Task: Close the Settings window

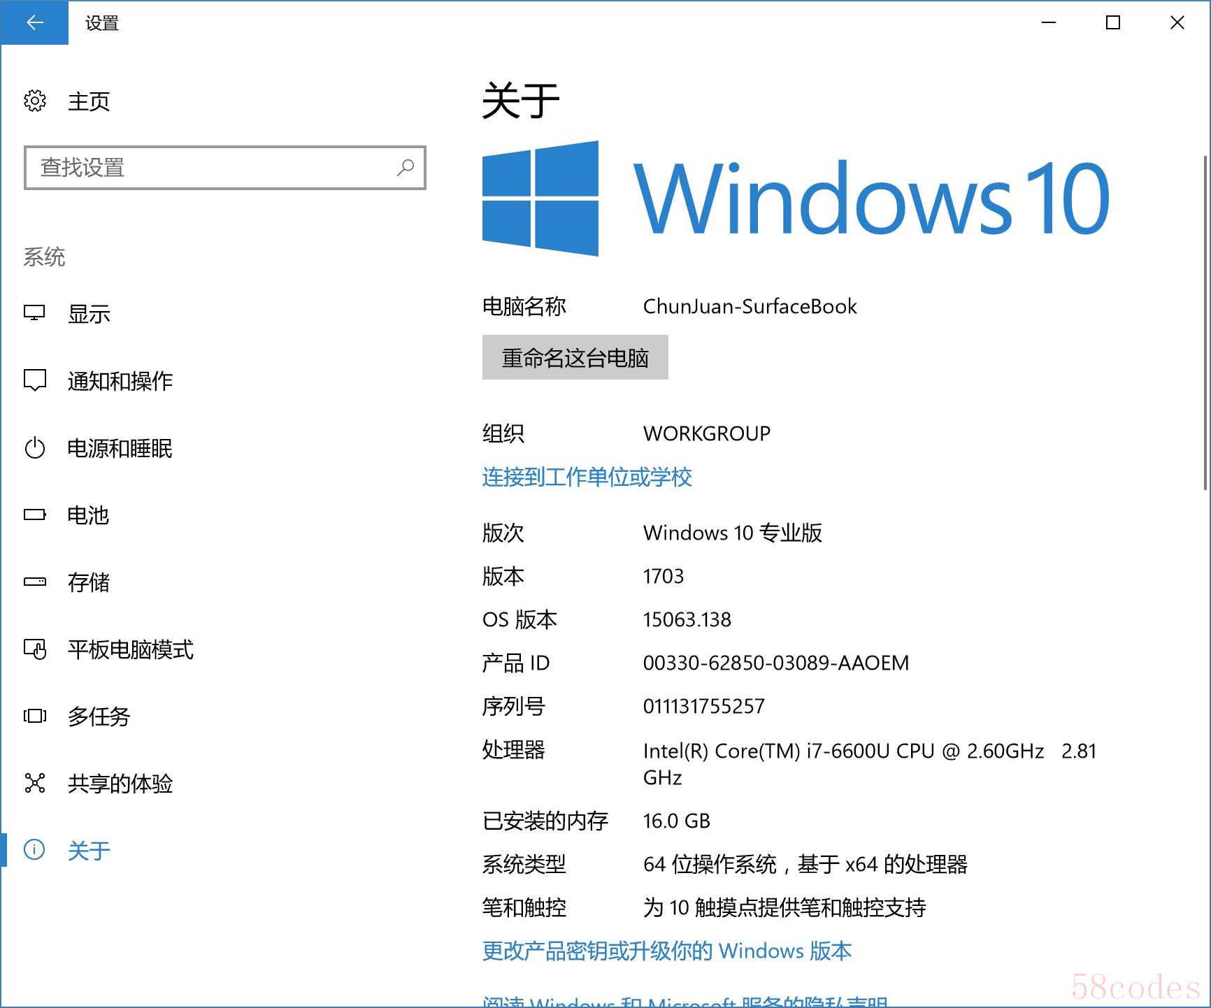Action: click(1177, 22)
